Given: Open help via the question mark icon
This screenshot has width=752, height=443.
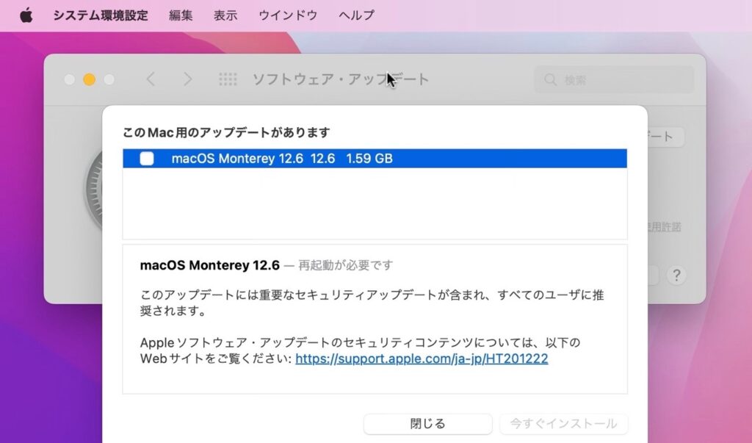Looking at the screenshot, I should (x=676, y=275).
